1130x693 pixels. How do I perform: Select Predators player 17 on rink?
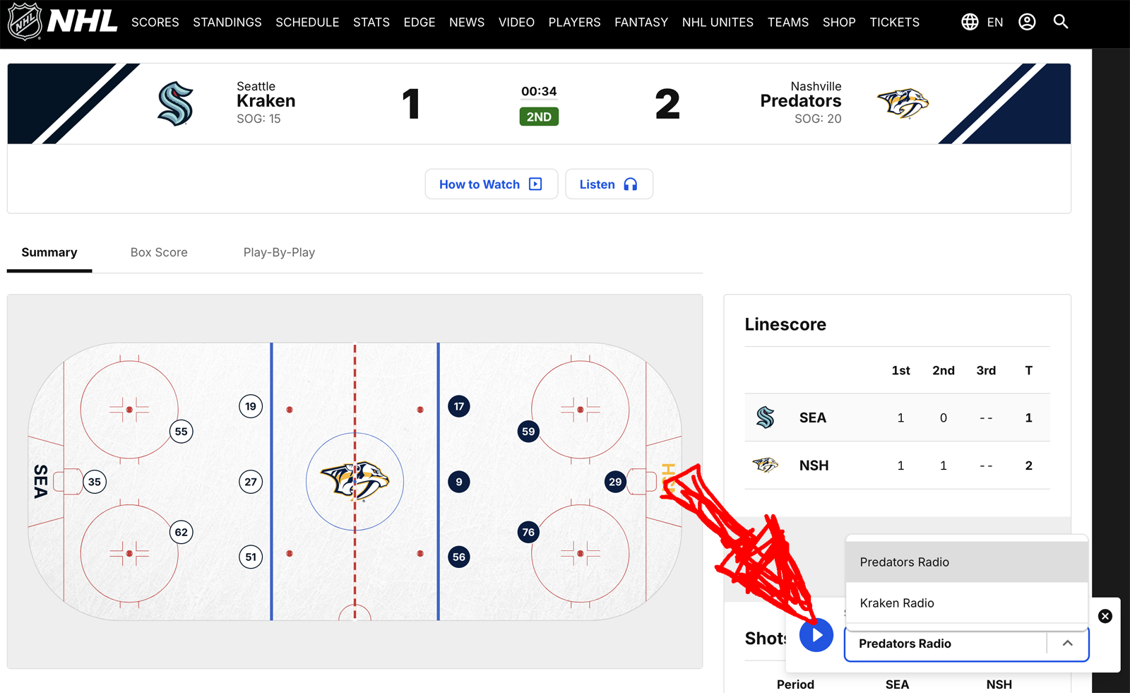click(x=459, y=406)
